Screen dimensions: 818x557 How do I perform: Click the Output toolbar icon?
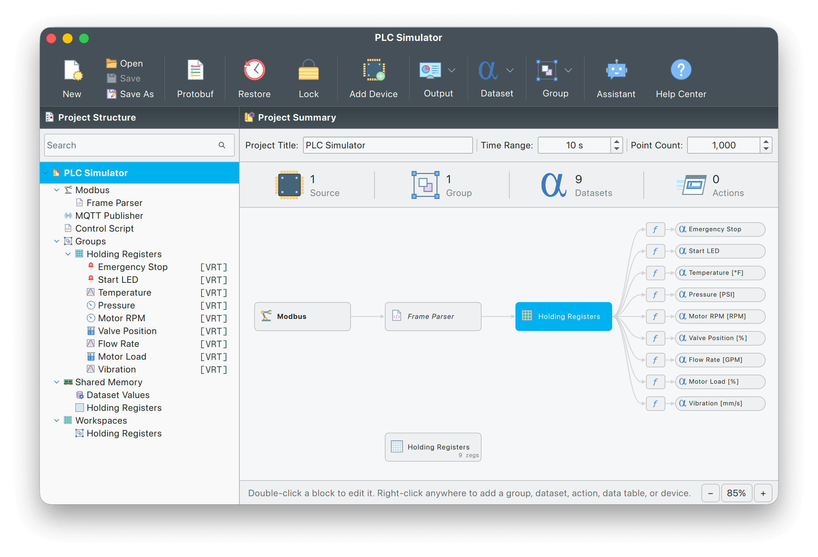[430, 70]
